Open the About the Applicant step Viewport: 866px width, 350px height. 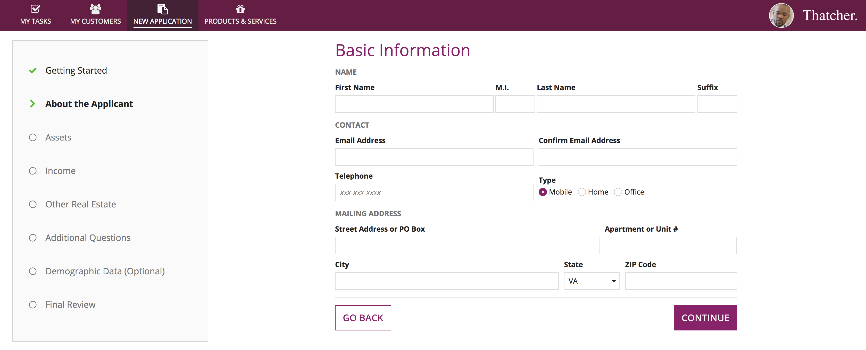pyautogui.click(x=89, y=104)
